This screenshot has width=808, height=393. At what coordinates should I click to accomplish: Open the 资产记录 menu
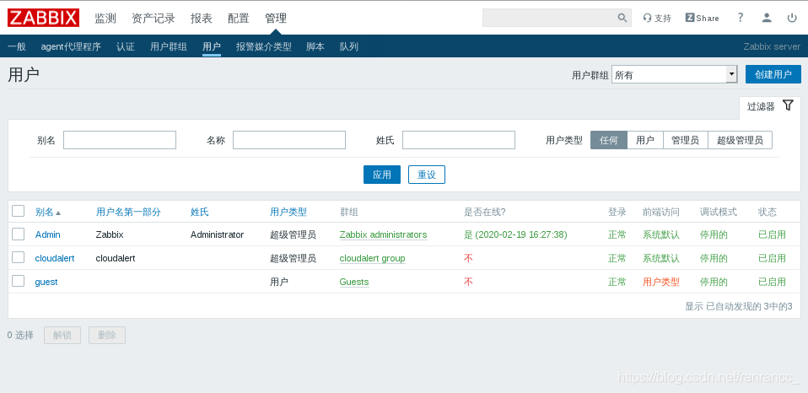154,19
